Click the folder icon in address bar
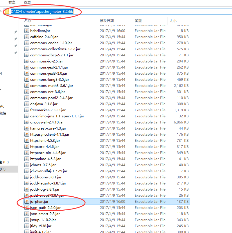 (7, 11)
